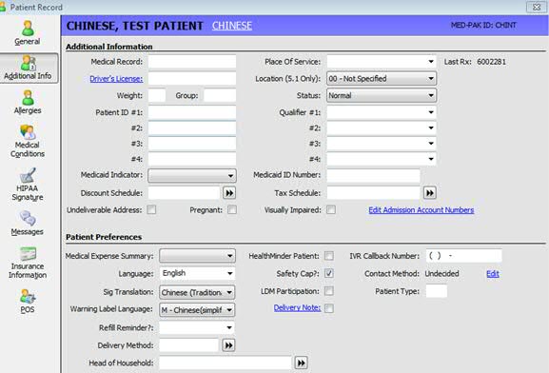Screen dimensions: 549x373
Task: Check the Undeliverable Address checkbox
Action: point(151,209)
